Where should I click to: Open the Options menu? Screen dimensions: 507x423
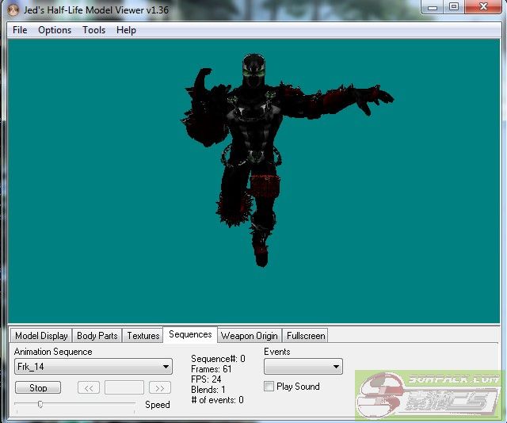coord(55,30)
